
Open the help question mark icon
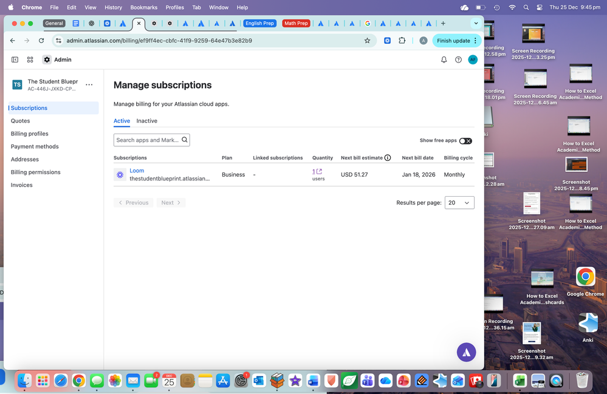point(458,59)
